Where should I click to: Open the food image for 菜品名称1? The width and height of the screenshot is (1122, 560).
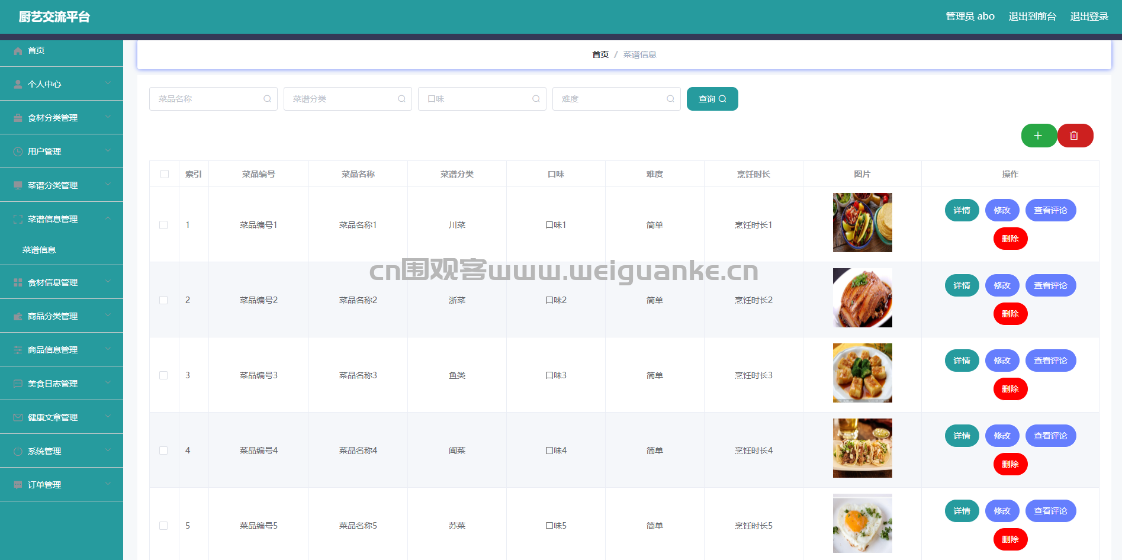tap(862, 223)
